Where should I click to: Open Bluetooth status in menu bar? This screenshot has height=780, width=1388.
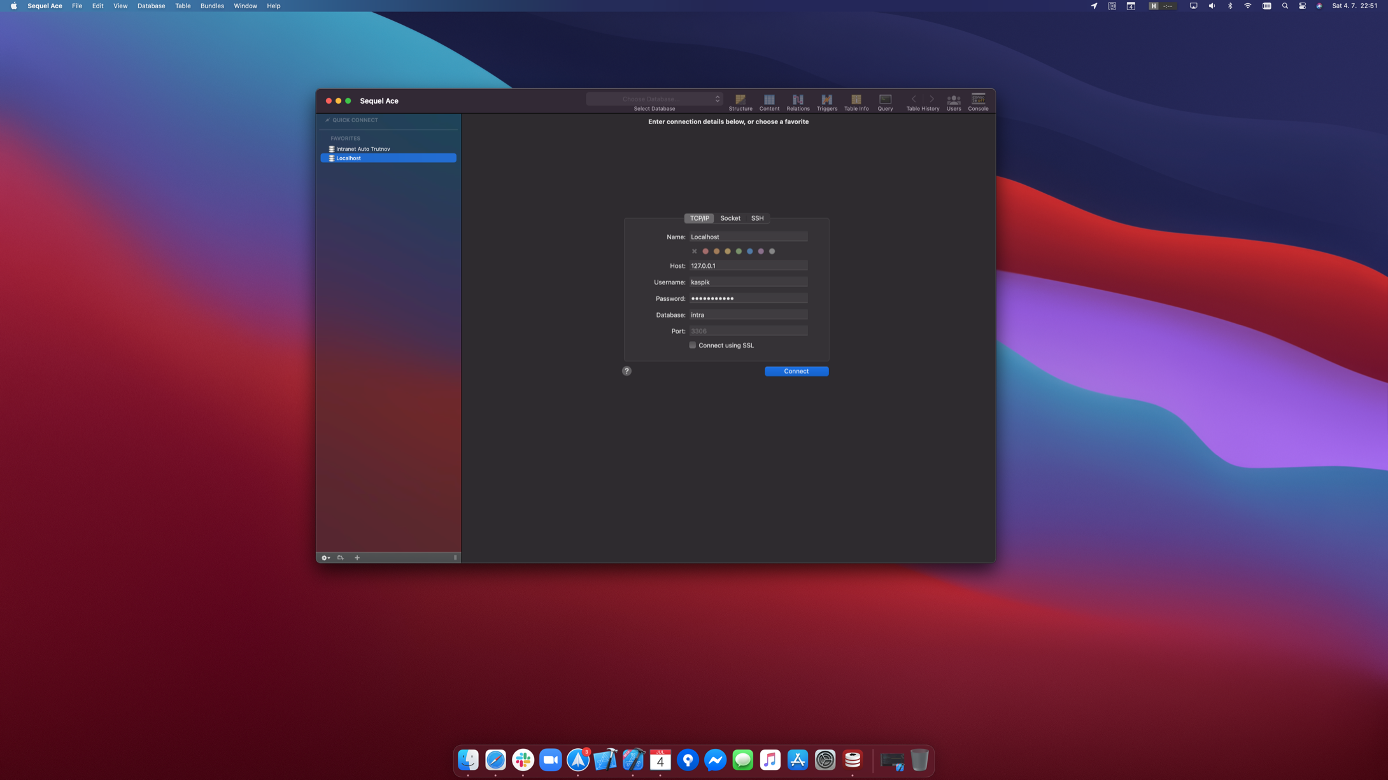pyautogui.click(x=1230, y=6)
